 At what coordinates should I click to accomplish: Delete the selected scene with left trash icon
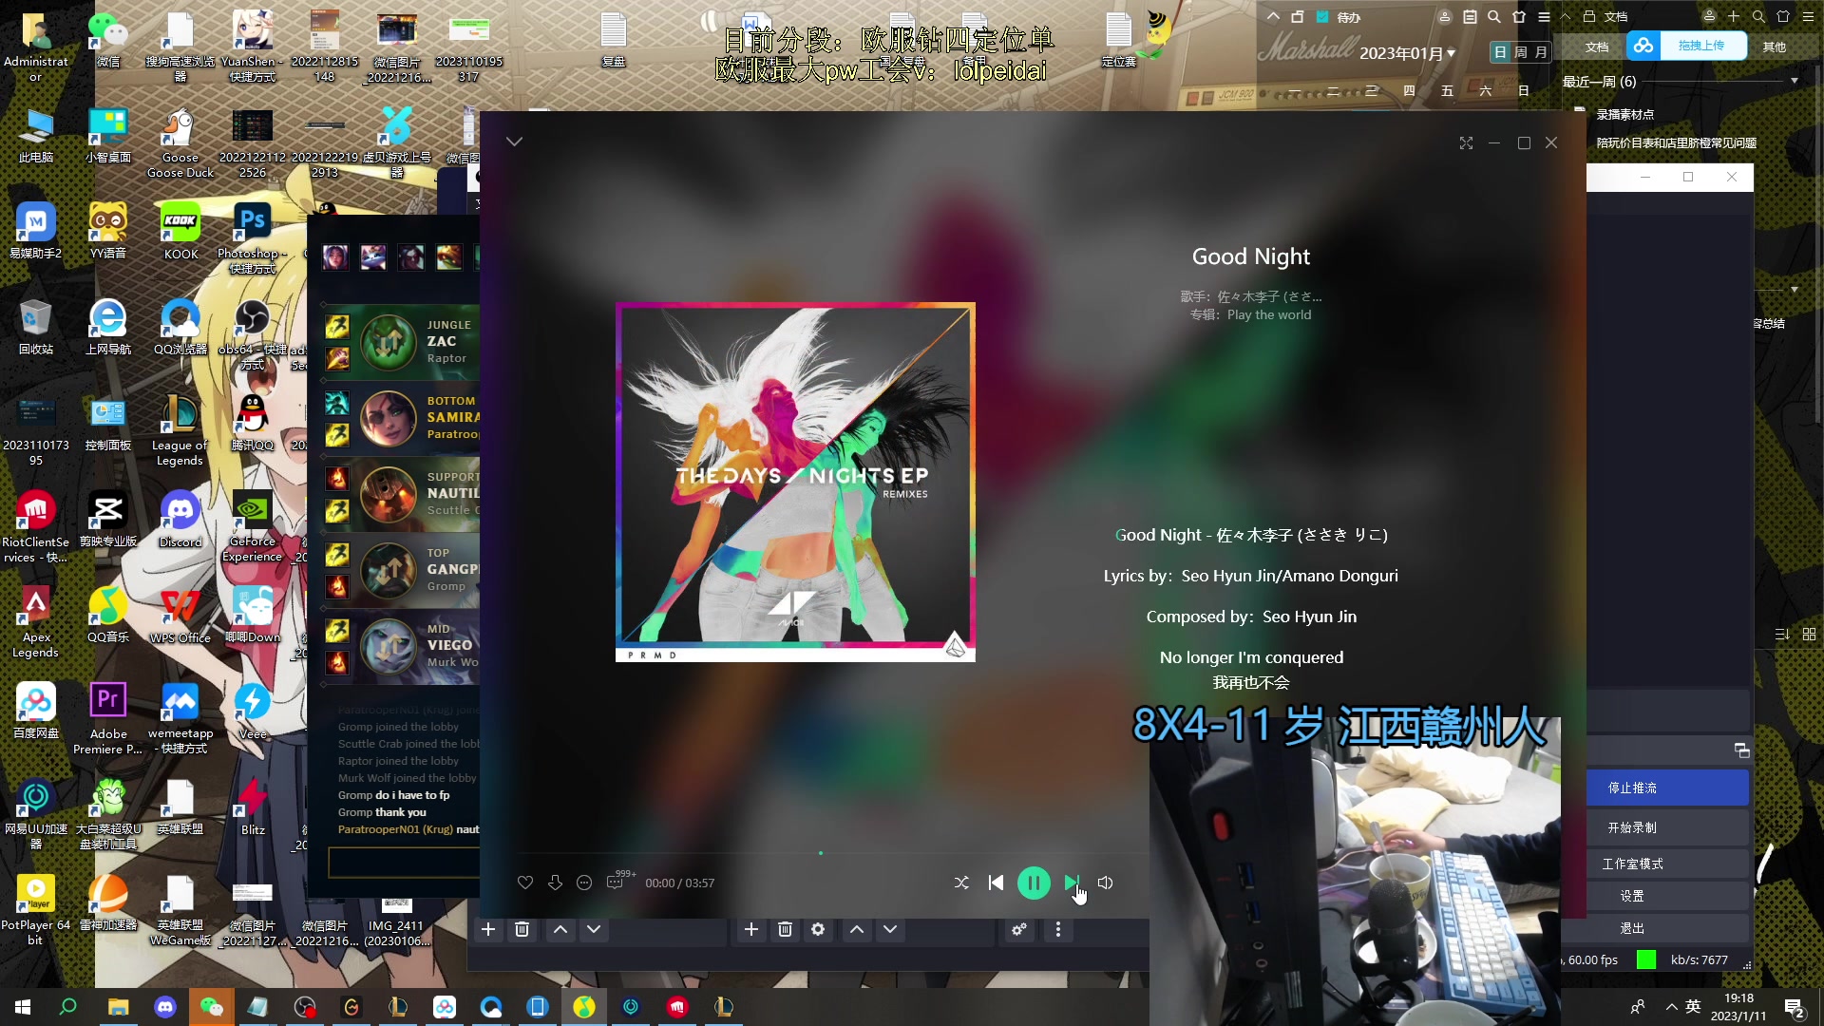(522, 929)
